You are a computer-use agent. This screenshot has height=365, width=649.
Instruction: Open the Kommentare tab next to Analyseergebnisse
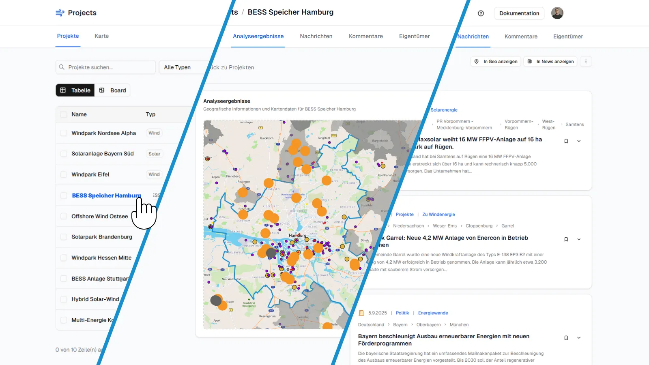click(365, 36)
